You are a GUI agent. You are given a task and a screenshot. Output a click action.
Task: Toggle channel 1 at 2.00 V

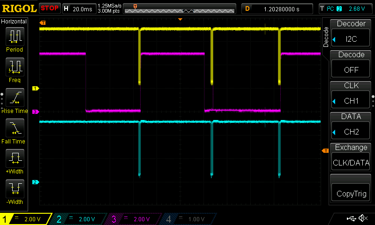point(26,219)
